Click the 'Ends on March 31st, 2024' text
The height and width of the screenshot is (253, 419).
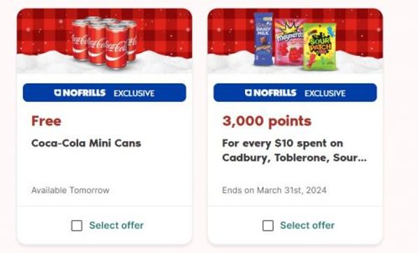coord(274,190)
